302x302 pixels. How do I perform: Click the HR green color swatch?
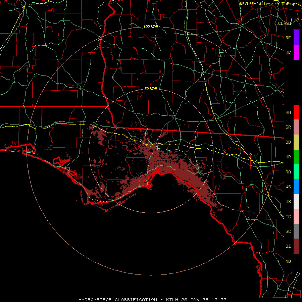tap(296, 157)
